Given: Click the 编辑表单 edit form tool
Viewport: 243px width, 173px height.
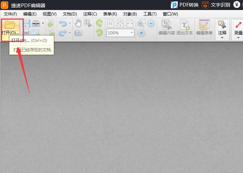Looking at the screenshot, I should click(204, 27).
